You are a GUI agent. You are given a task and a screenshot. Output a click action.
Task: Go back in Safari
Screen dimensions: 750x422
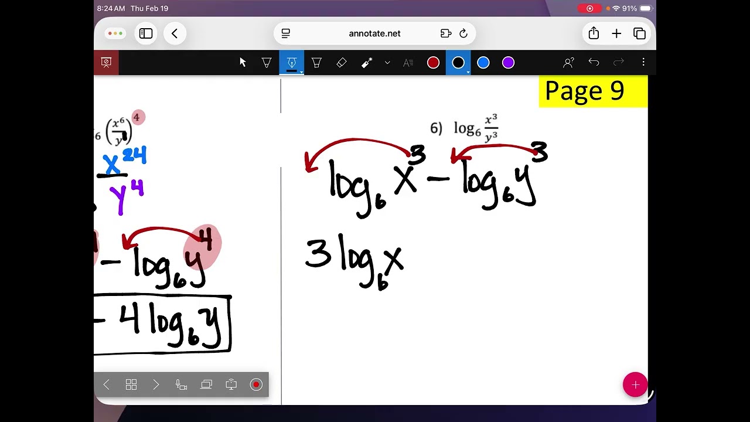pos(175,33)
